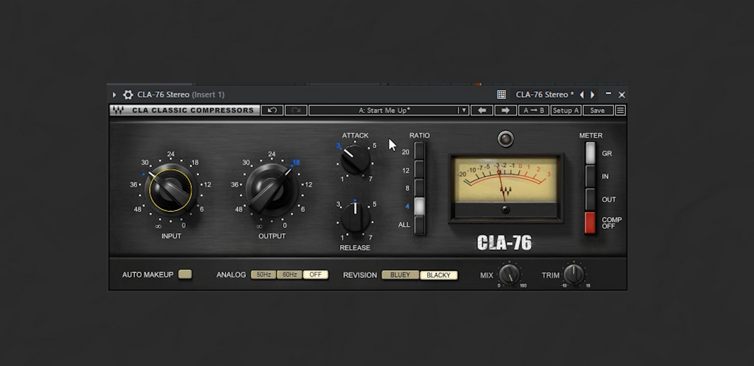Redo the parameter change
The height and width of the screenshot is (366, 754).
(296, 110)
